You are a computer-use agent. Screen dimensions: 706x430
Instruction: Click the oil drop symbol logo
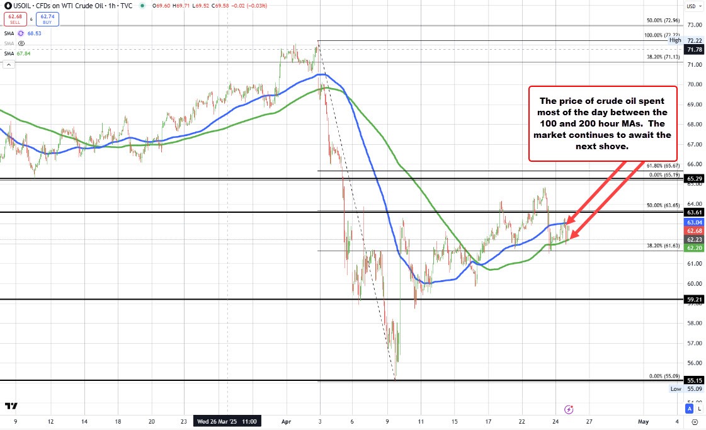click(8, 6)
